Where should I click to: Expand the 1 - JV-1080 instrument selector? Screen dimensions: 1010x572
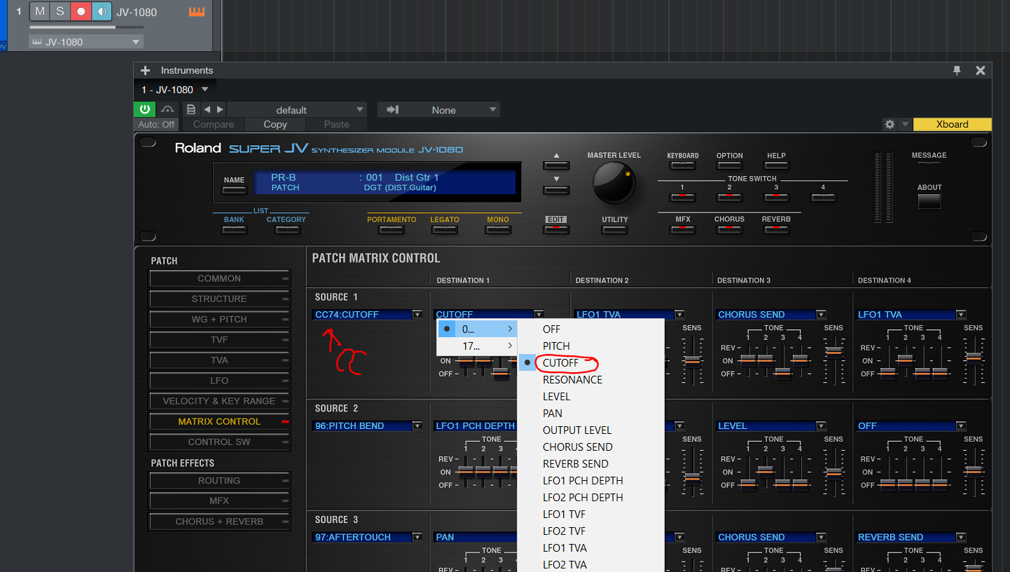click(x=175, y=90)
